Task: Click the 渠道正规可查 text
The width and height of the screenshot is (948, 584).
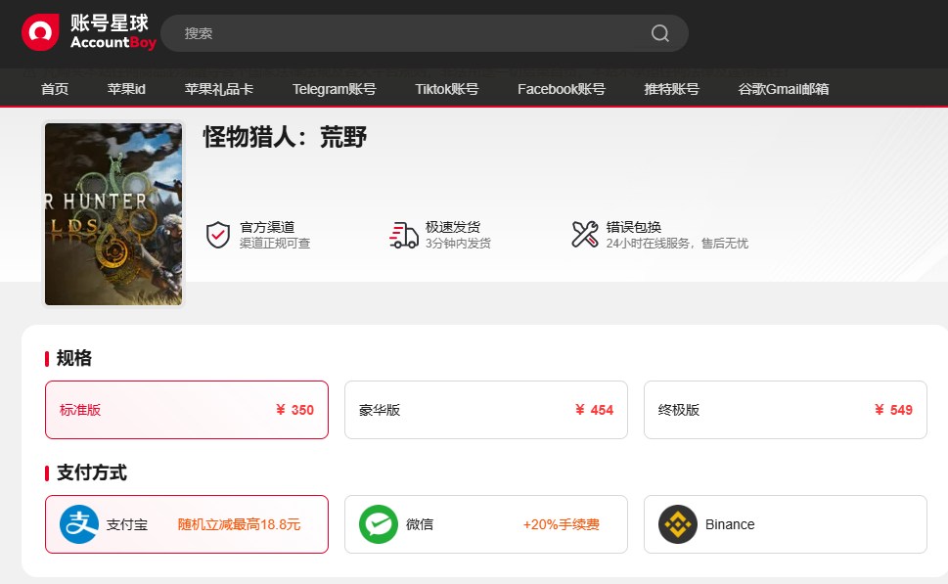Action: click(275, 243)
